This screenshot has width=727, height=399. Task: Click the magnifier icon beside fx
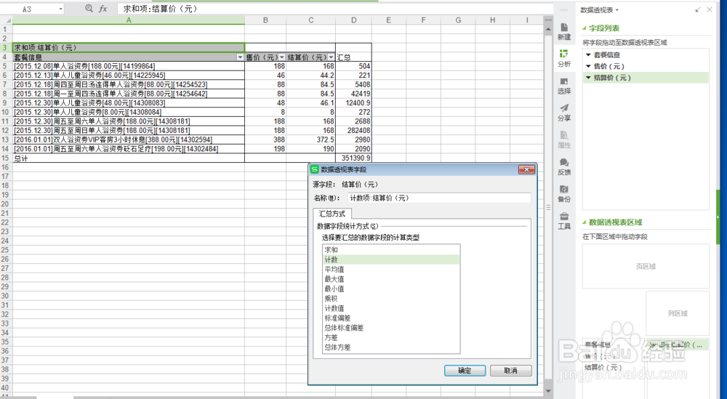89,8
